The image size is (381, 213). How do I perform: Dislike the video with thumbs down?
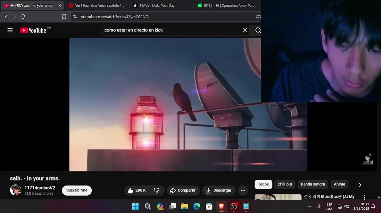pyautogui.click(x=157, y=191)
